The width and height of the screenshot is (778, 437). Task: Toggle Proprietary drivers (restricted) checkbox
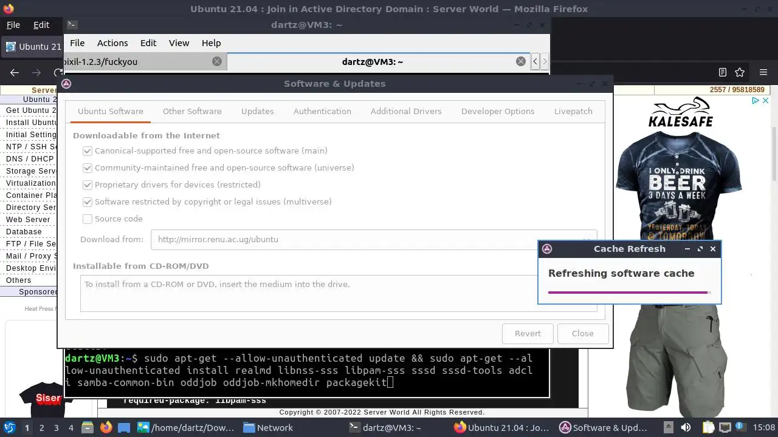(88, 185)
